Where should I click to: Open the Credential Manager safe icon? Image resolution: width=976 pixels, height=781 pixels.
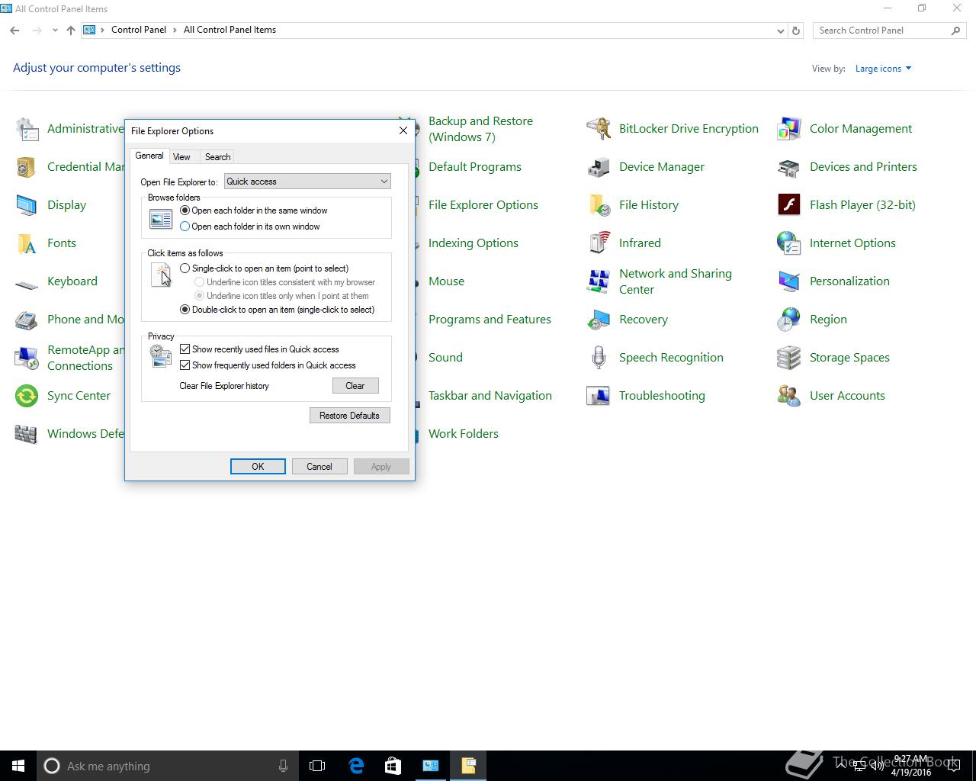27,167
